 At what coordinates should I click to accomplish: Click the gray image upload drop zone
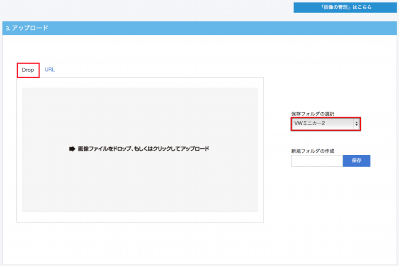(140, 184)
